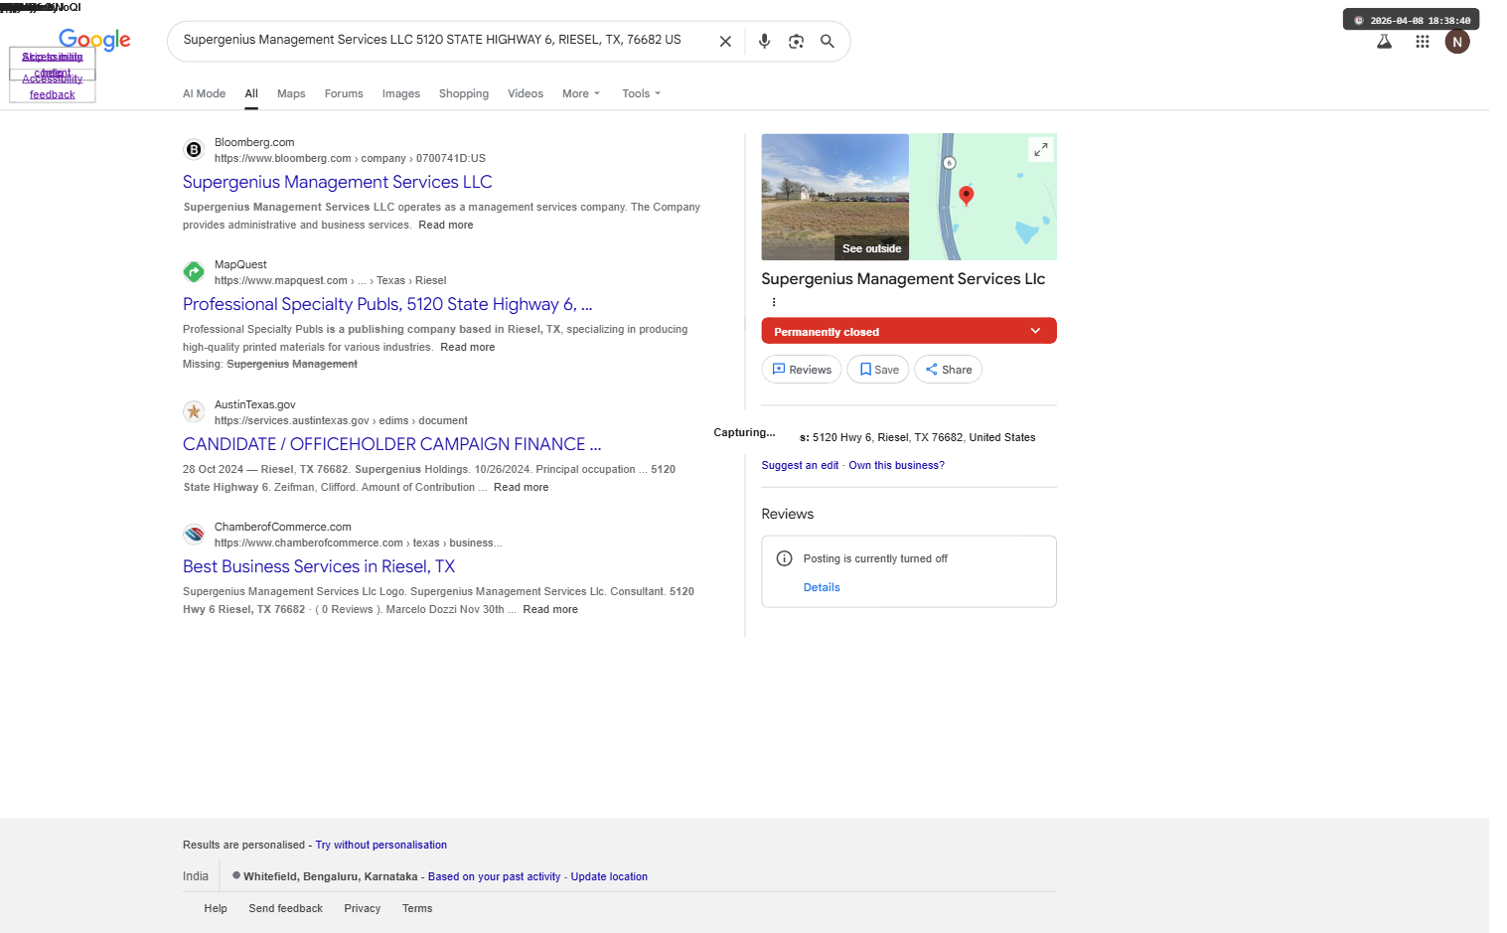Switch to the Forums tab
This screenshot has width=1507, height=933.
click(x=344, y=93)
